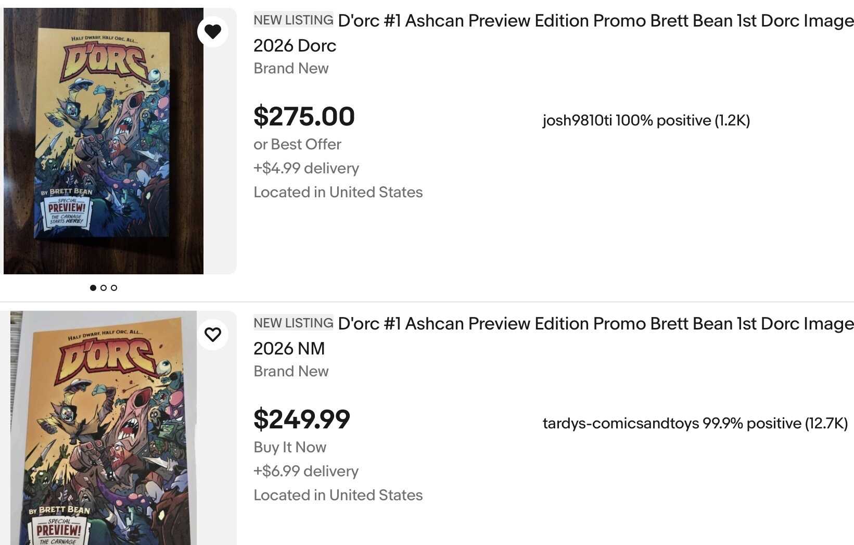Switch to the second carousel image dot

click(x=104, y=288)
